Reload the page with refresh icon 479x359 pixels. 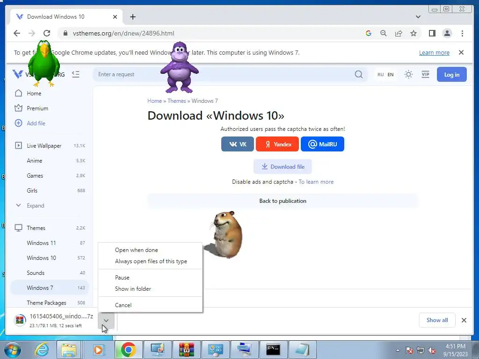(47, 33)
